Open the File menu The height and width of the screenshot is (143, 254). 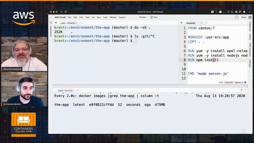click(x=69, y=17)
